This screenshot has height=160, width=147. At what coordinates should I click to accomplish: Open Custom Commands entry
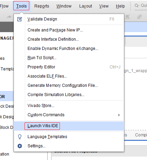tap(69, 115)
